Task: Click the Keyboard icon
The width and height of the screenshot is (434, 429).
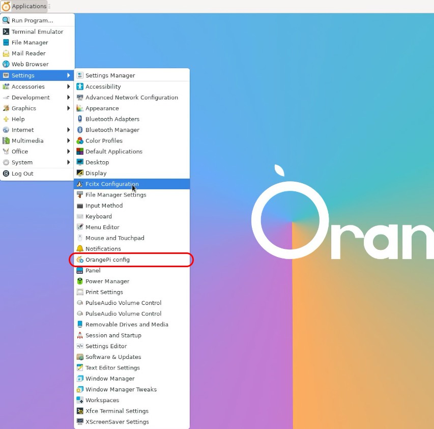Action: 80,216
